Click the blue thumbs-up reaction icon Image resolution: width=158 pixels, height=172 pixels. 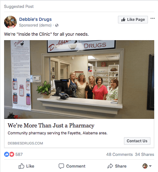[7, 154]
